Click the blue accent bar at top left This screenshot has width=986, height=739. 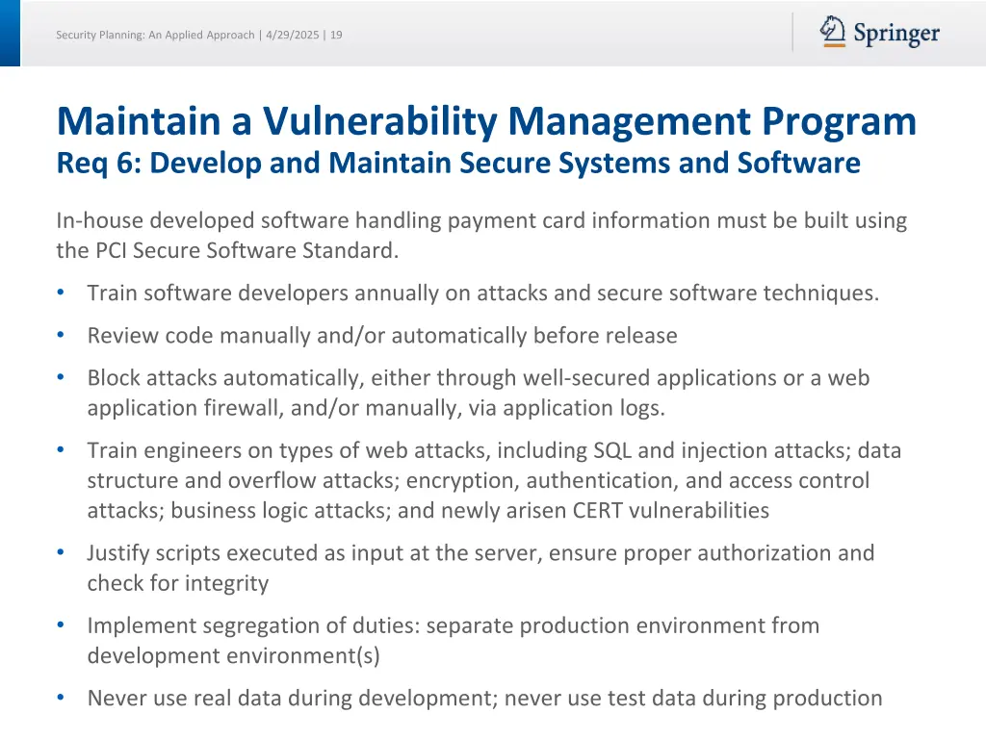coord(11,35)
